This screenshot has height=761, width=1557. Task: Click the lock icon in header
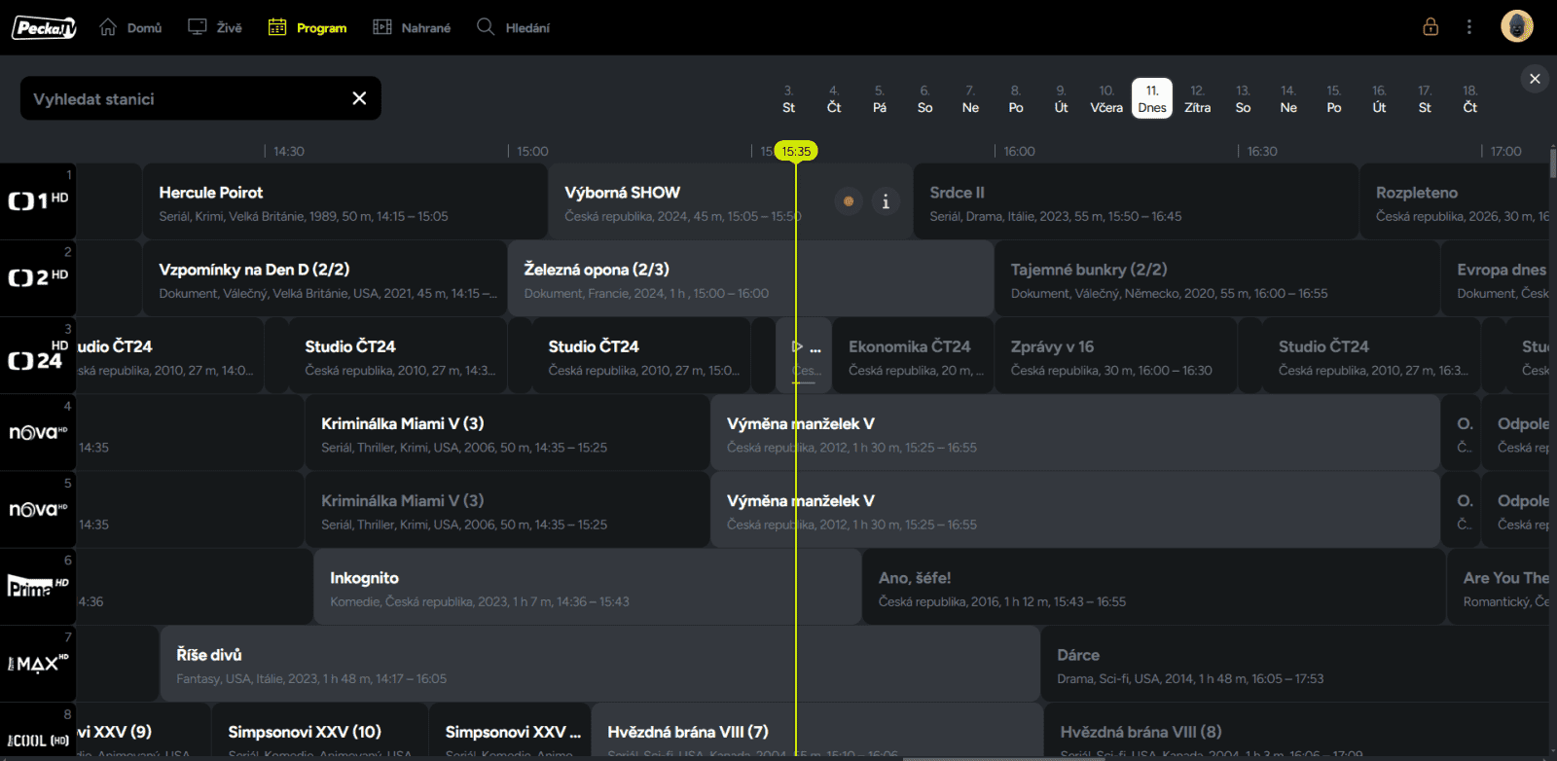pos(1430,27)
